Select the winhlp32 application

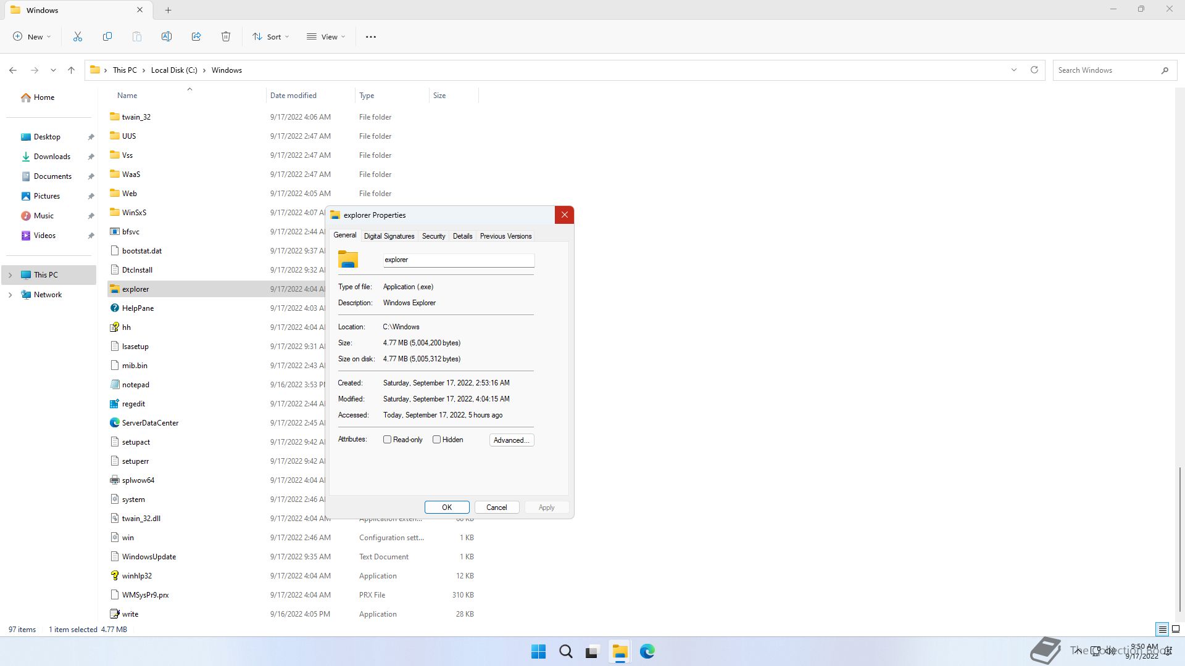coord(136,576)
